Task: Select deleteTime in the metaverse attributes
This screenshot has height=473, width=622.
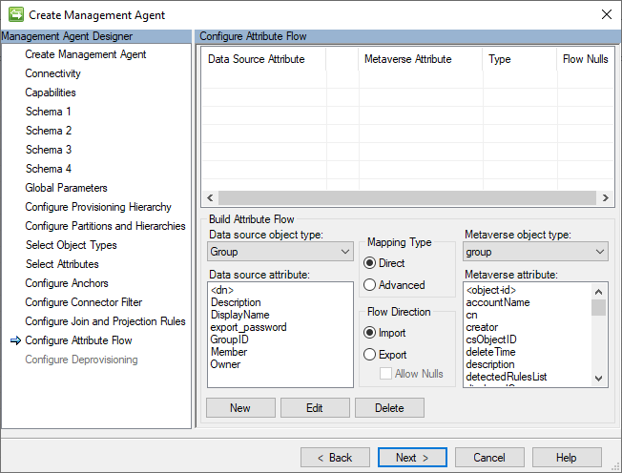Action: click(x=490, y=352)
